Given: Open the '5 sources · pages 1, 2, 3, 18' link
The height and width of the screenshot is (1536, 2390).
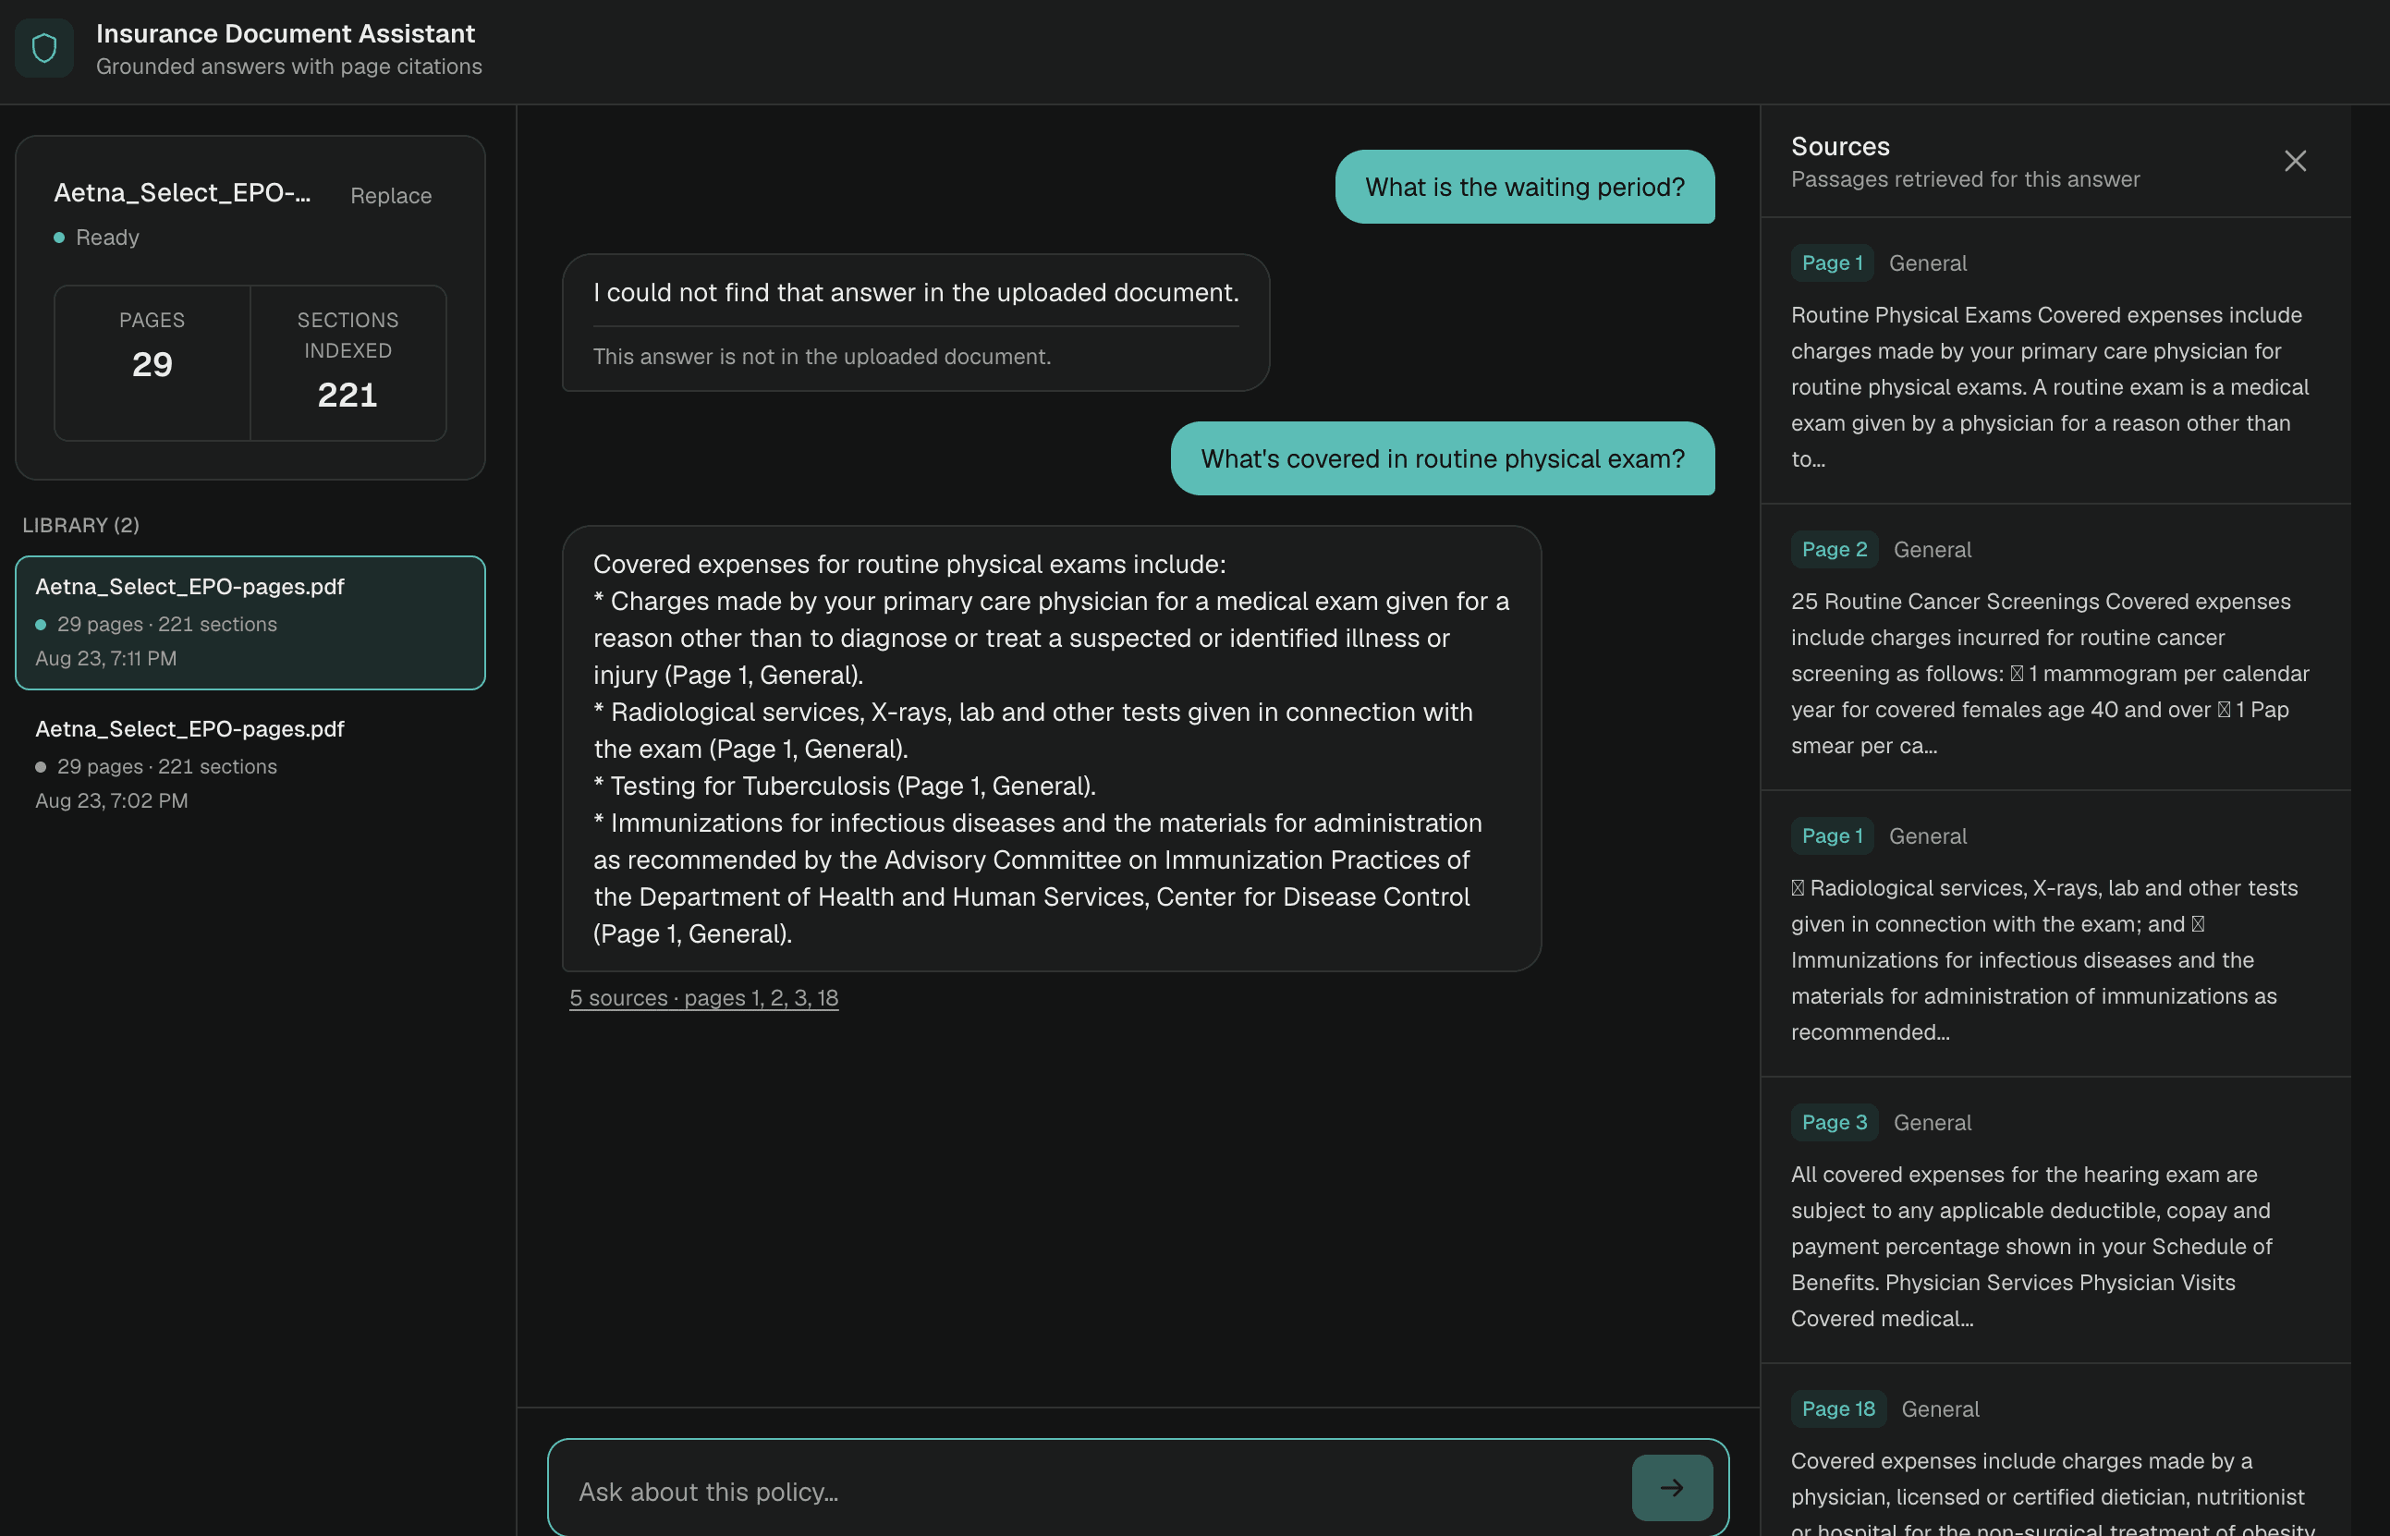Looking at the screenshot, I should coord(703,997).
